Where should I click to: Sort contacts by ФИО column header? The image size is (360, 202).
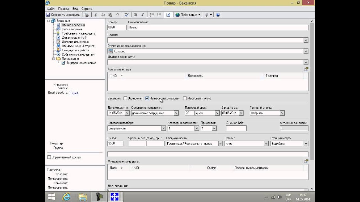pos(147,76)
